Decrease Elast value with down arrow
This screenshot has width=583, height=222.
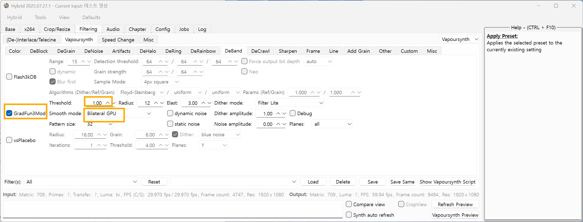[209, 103]
